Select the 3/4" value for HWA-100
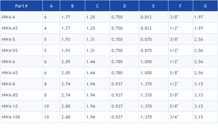Viewport: 218px width, 131px height. coord(174,117)
